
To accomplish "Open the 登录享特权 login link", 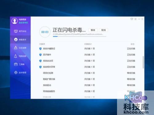I will point(23,23).
